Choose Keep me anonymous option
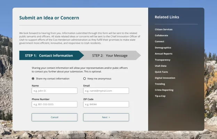Image resolution: width=217 pixels, height=139 pixels. (x=85, y=79)
